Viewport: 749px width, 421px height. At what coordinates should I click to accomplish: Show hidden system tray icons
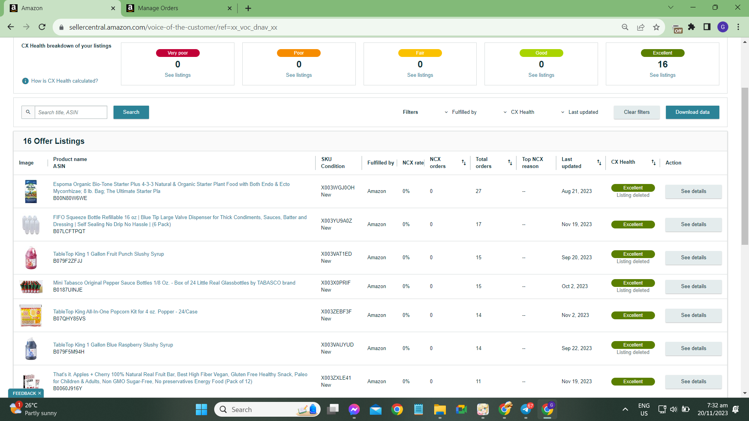[x=625, y=409]
